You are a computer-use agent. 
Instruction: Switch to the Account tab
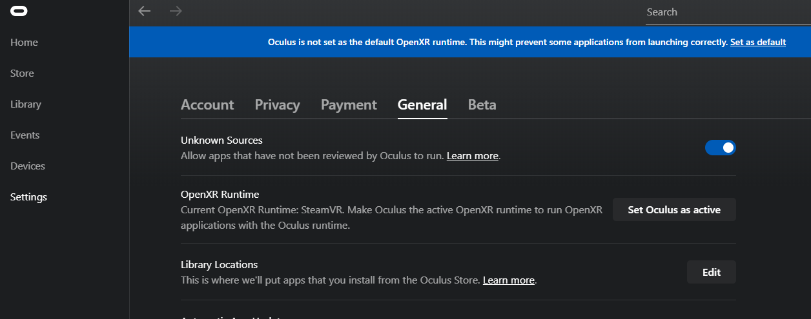tap(207, 105)
